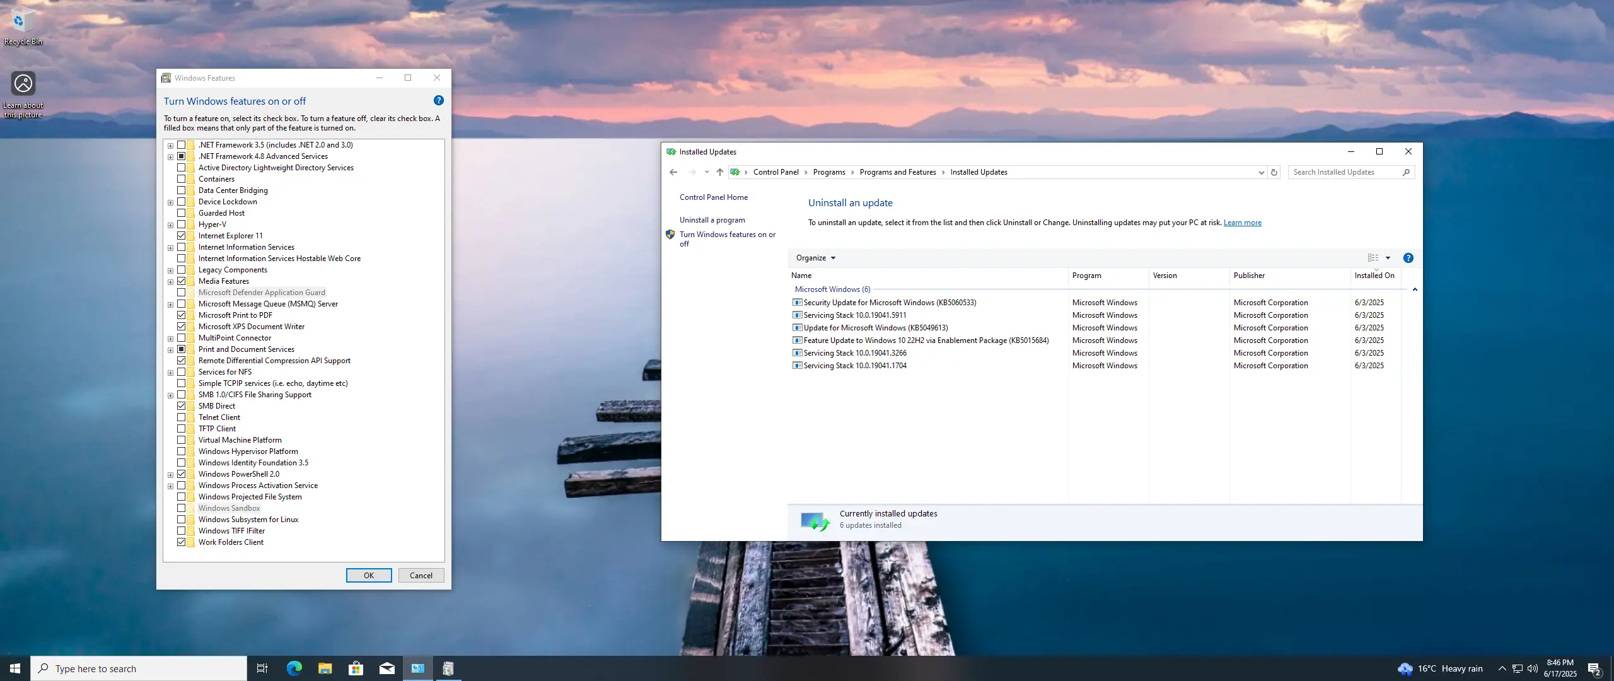1614x681 pixels.
Task: Open Microsoft Edge from taskbar
Action: (294, 668)
